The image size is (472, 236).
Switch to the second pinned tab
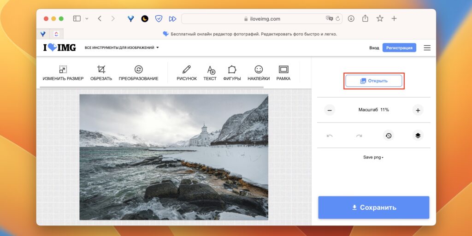pos(56,34)
